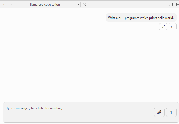Expand the partially visible menu at far right
The width and height of the screenshot is (179, 124).
177,4
